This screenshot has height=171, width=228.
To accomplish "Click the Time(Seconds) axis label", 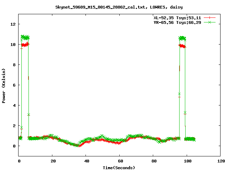I will 119,168.
